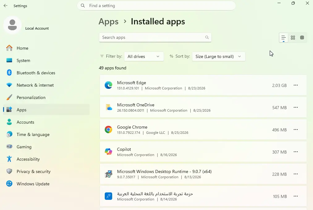The image size is (313, 210).
Task: Open Accounts settings
Action: [46, 122]
